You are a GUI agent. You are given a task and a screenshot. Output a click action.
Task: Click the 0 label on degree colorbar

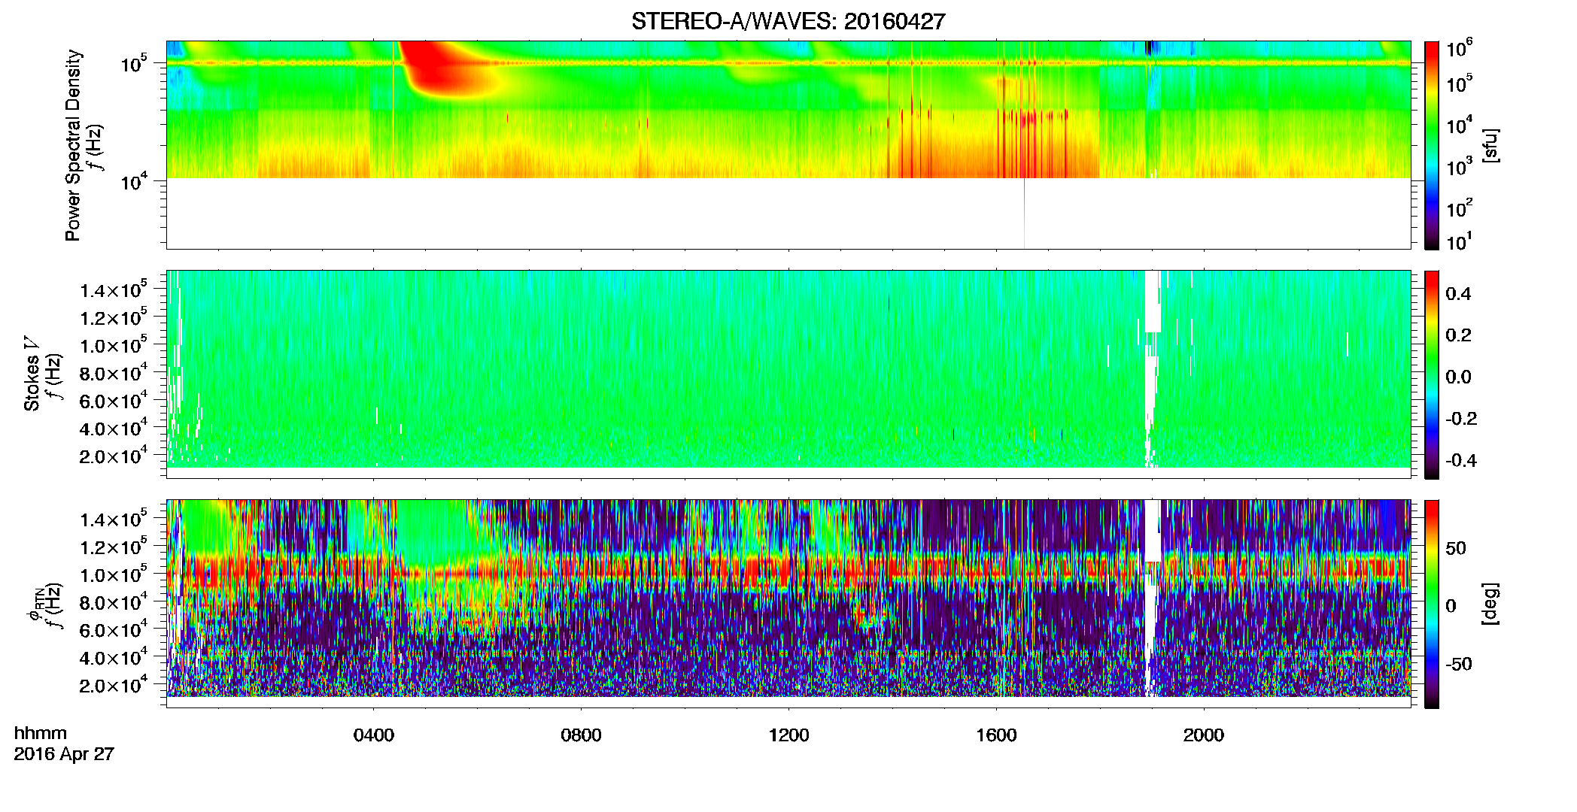pos(1451,606)
